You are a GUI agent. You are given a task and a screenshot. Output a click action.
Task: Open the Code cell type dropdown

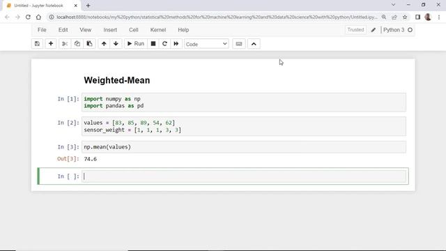(206, 44)
